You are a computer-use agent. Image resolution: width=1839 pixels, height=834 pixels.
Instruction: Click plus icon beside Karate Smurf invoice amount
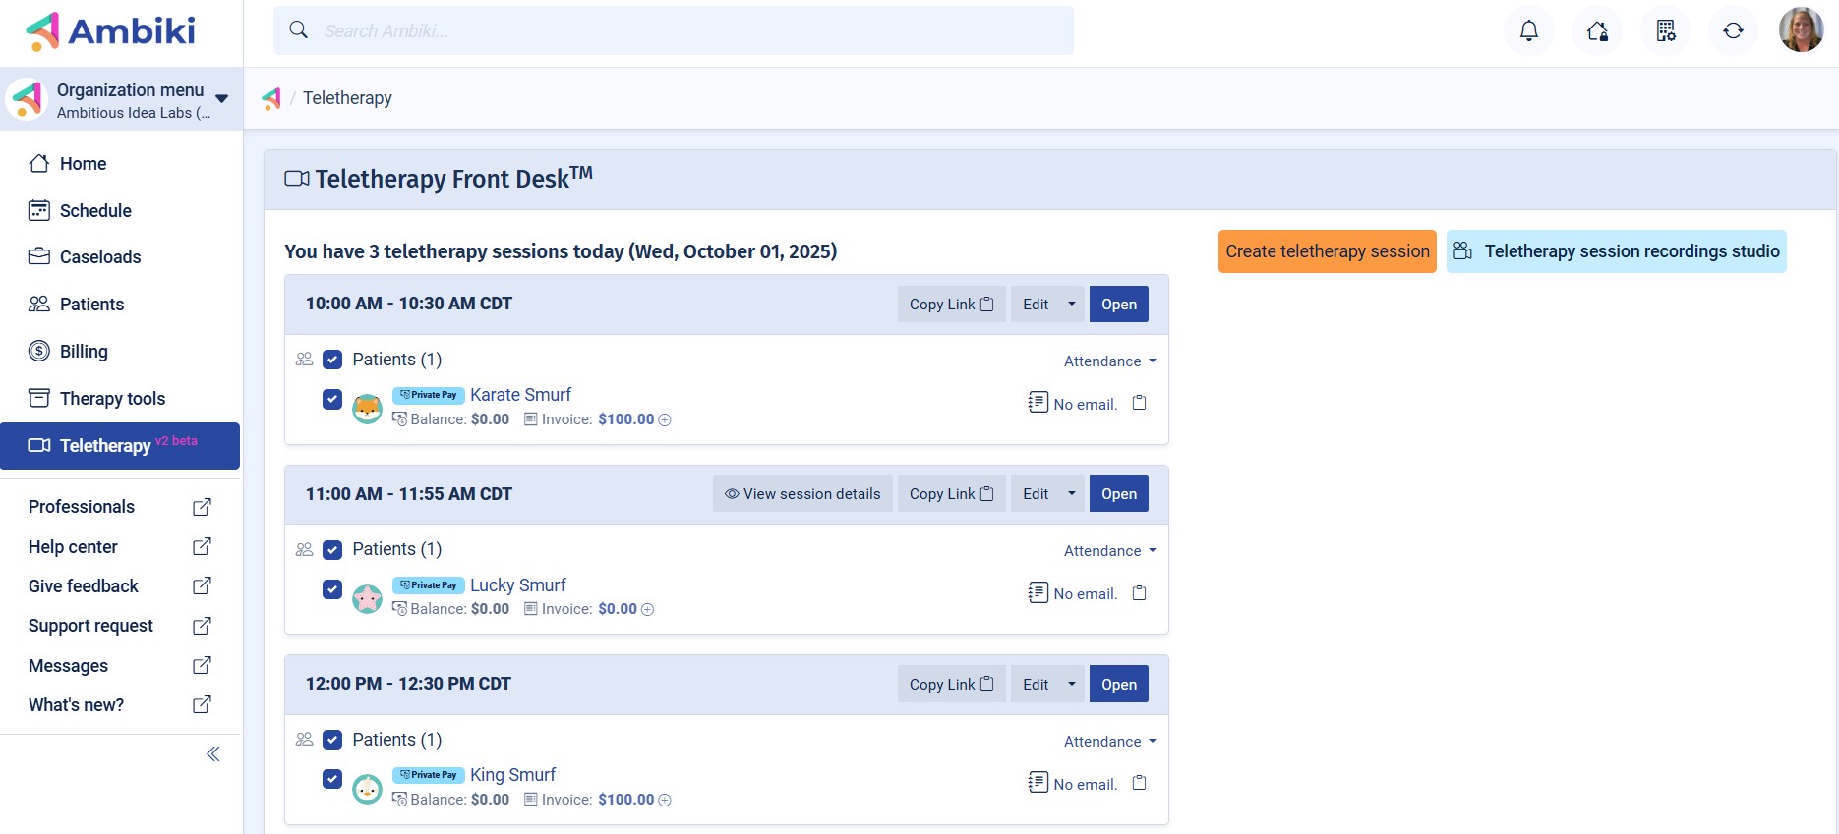665,420
